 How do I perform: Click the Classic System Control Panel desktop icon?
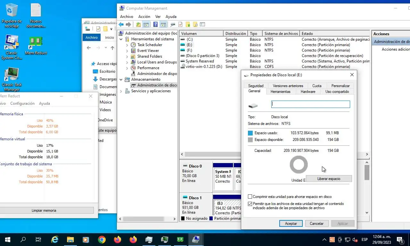12,47
